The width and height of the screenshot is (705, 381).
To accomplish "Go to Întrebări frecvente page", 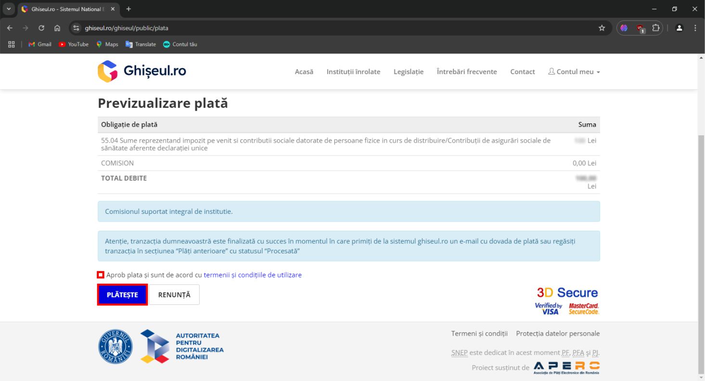I will [466, 72].
